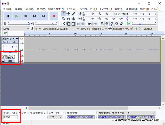The width and height of the screenshot is (165, 125).
Task: Select the Time Shift tool
Action: 69,19
